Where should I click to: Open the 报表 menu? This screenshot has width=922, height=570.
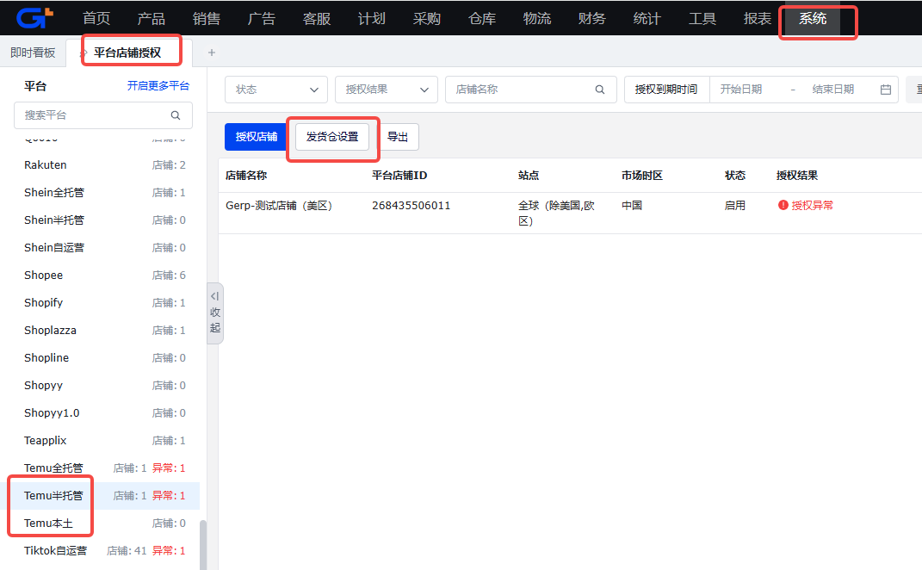[758, 18]
